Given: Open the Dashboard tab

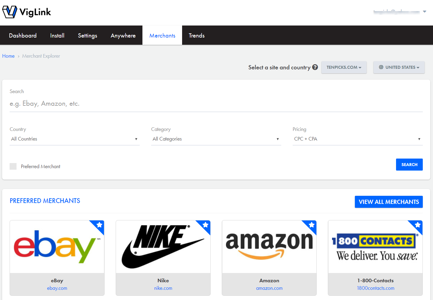Looking at the screenshot, I should [x=23, y=35].
